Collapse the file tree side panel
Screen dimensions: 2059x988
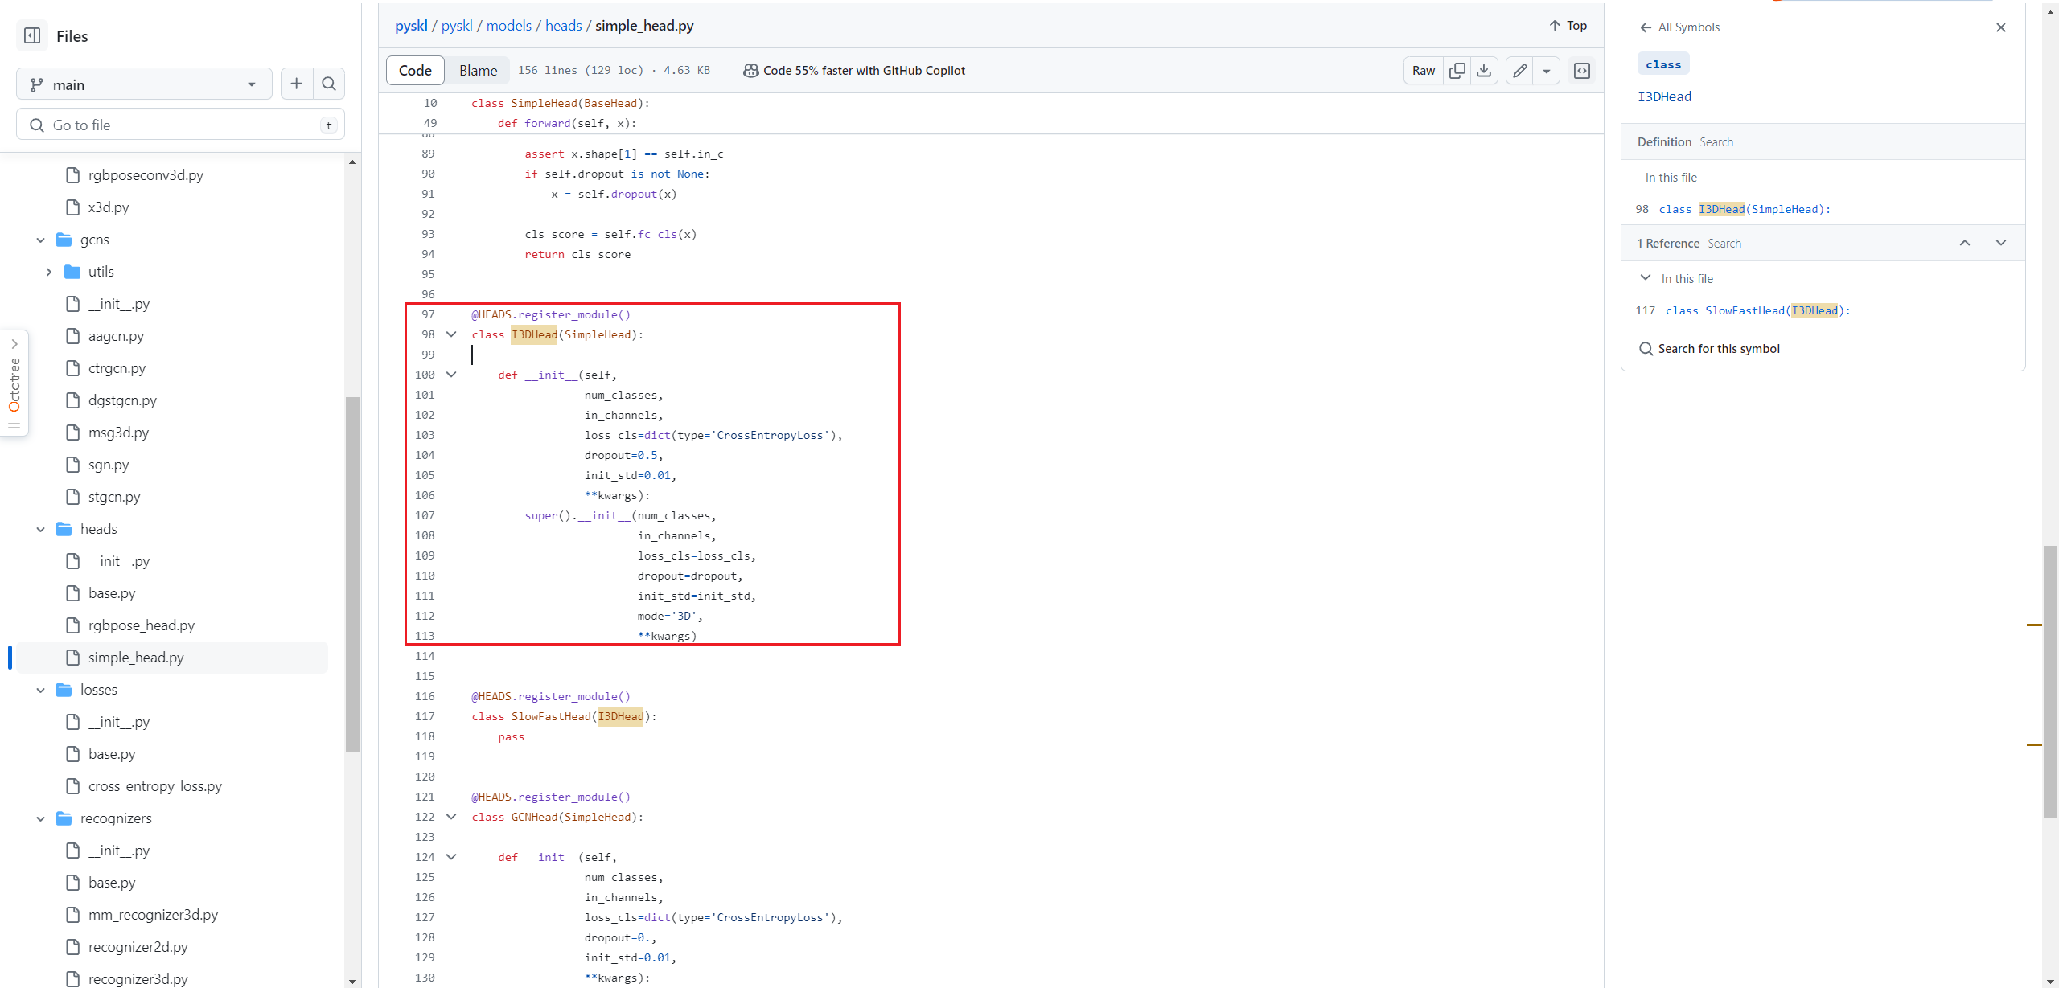coord(32,35)
